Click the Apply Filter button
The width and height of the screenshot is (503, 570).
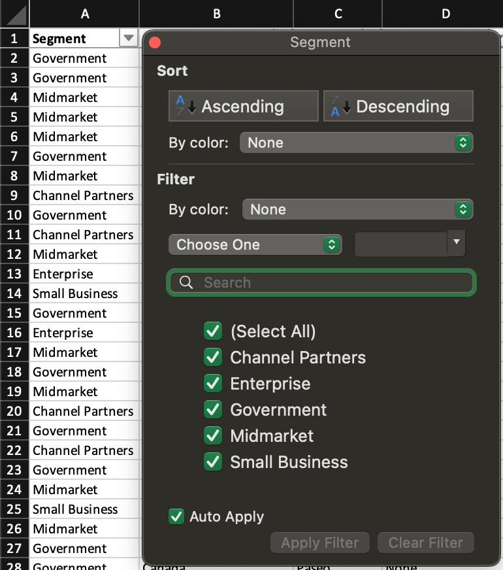(x=320, y=543)
